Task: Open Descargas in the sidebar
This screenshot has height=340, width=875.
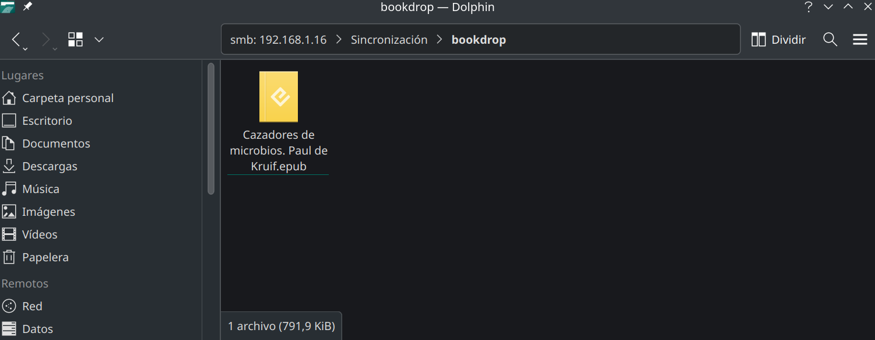Action: point(49,166)
